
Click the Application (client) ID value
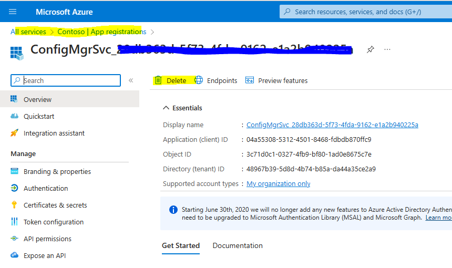[309, 139]
